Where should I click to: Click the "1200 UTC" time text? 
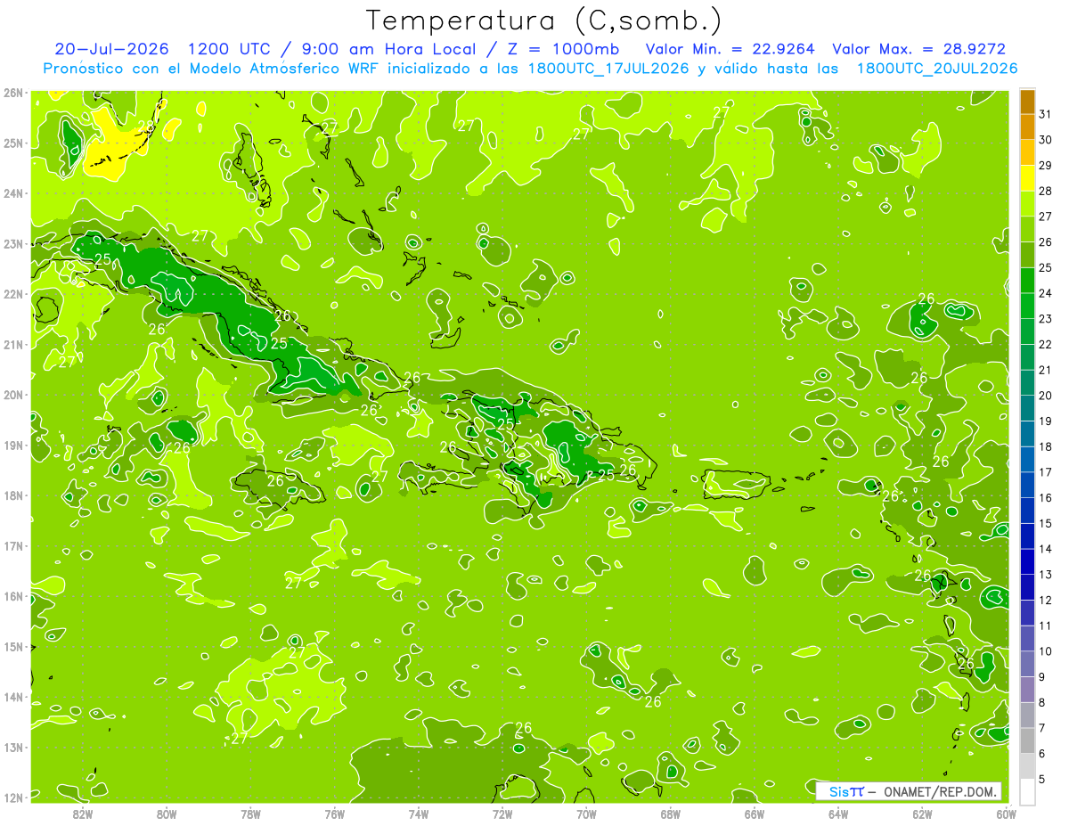coord(232,49)
